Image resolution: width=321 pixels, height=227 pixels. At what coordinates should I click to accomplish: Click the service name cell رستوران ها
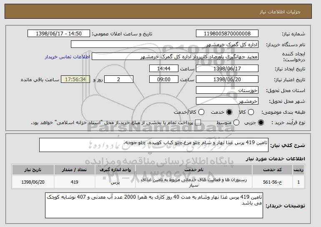point(194,182)
